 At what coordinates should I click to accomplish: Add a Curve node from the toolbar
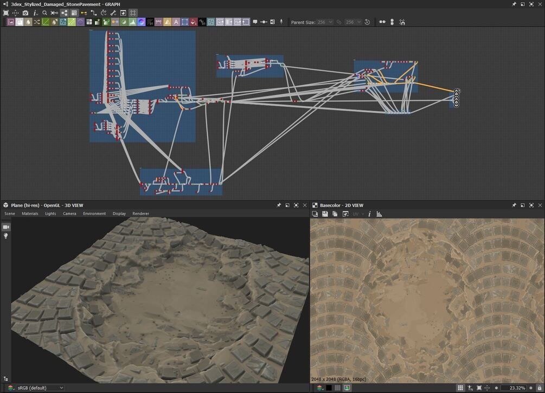click(46, 22)
